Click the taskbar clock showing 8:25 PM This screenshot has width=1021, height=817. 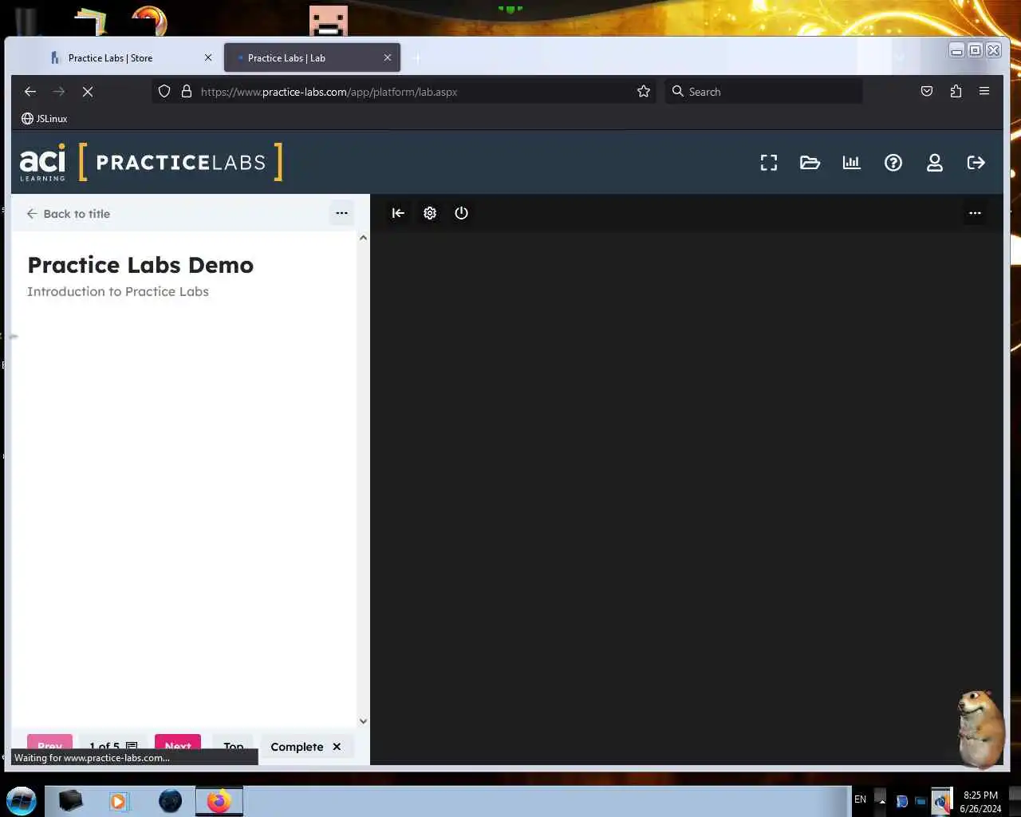(980, 802)
